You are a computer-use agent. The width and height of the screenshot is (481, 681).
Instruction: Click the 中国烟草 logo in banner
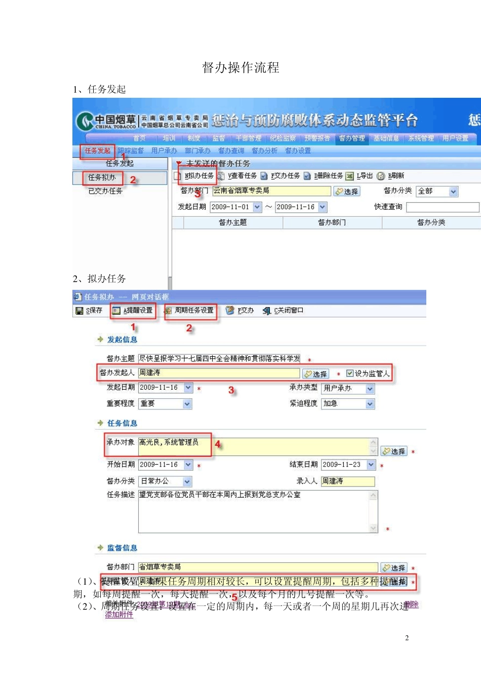click(106, 121)
